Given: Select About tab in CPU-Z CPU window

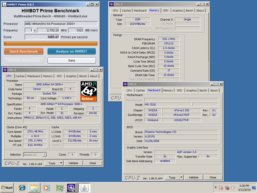Looking at the screenshot, I should (x=94, y=76).
